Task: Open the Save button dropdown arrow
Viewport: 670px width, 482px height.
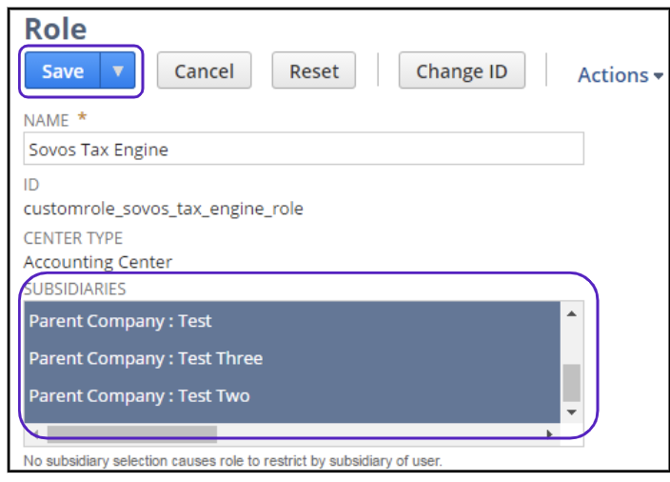Action: (x=118, y=71)
